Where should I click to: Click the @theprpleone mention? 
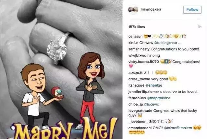click(x=159, y=98)
